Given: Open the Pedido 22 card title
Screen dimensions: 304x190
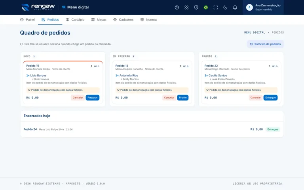Looking at the screenshot, I should [x=211, y=66].
